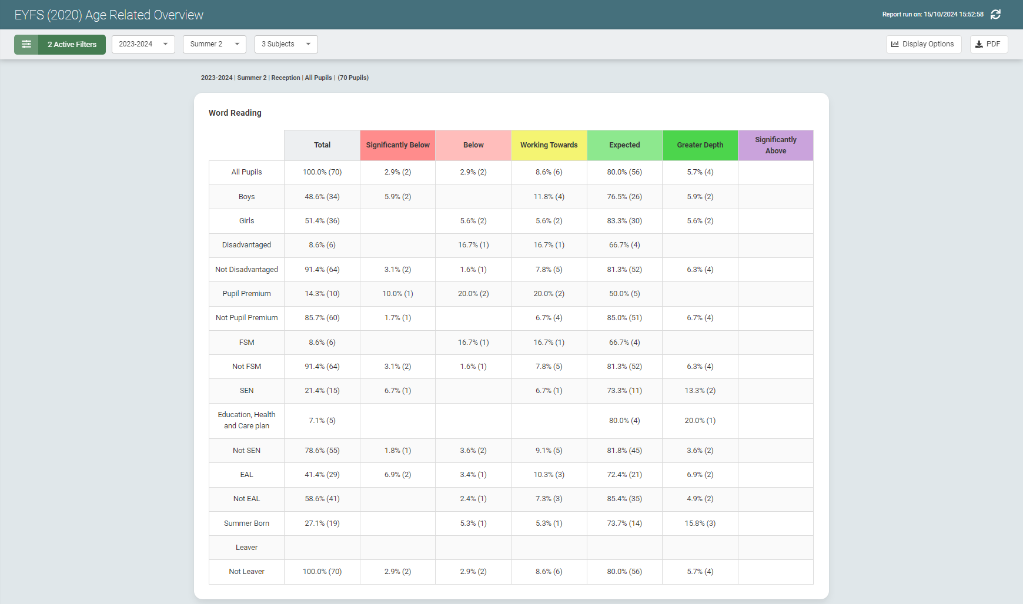The height and width of the screenshot is (604, 1023).
Task: Click the Word Reading section heading
Action: (235, 113)
